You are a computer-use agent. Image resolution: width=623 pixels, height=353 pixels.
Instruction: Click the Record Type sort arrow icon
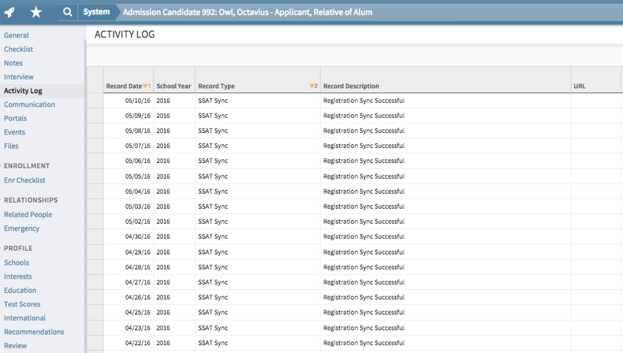click(x=312, y=86)
